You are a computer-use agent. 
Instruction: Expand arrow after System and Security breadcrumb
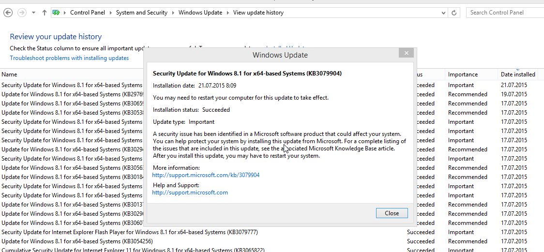173,13
